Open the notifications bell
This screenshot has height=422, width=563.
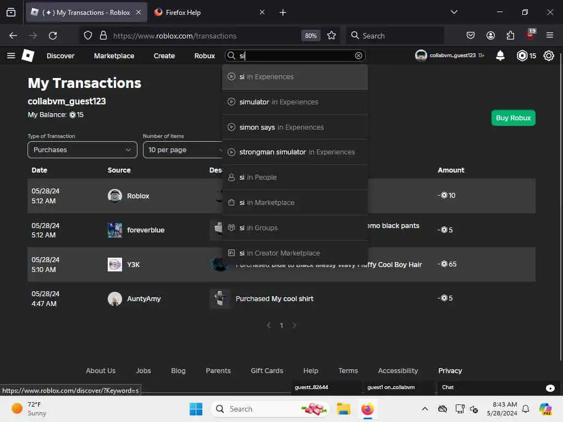[500, 55]
